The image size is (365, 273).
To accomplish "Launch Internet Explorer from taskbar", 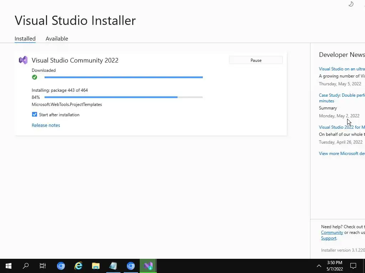I will pos(78,266).
